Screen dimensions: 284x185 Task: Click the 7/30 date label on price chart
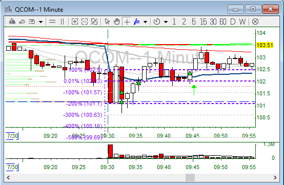tap(12, 136)
